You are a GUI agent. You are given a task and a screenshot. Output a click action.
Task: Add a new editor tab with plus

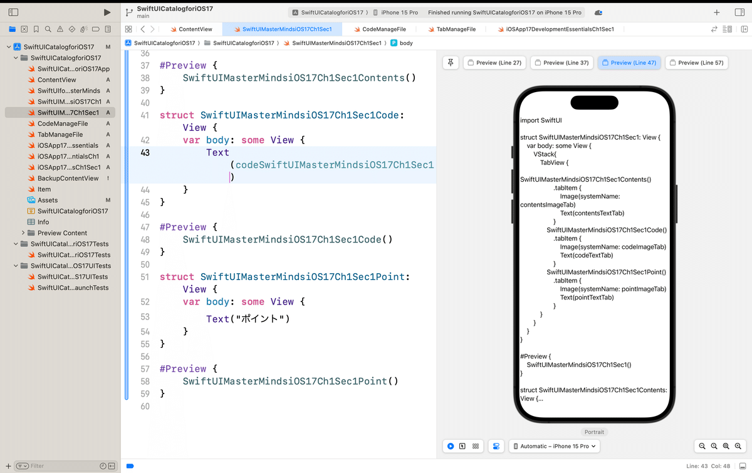click(717, 13)
